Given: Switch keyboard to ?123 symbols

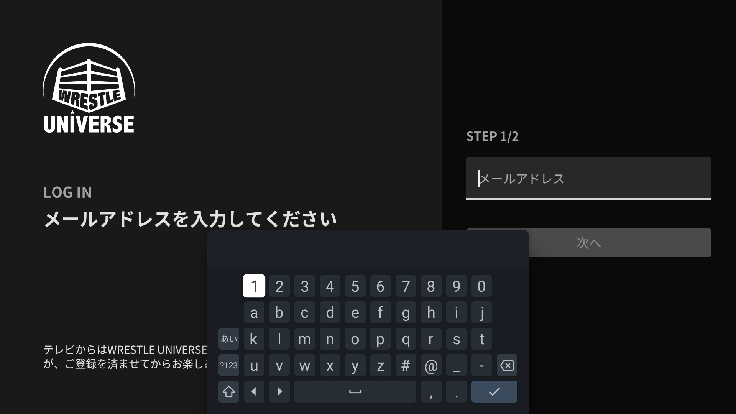Looking at the screenshot, I should coord(229,365).
